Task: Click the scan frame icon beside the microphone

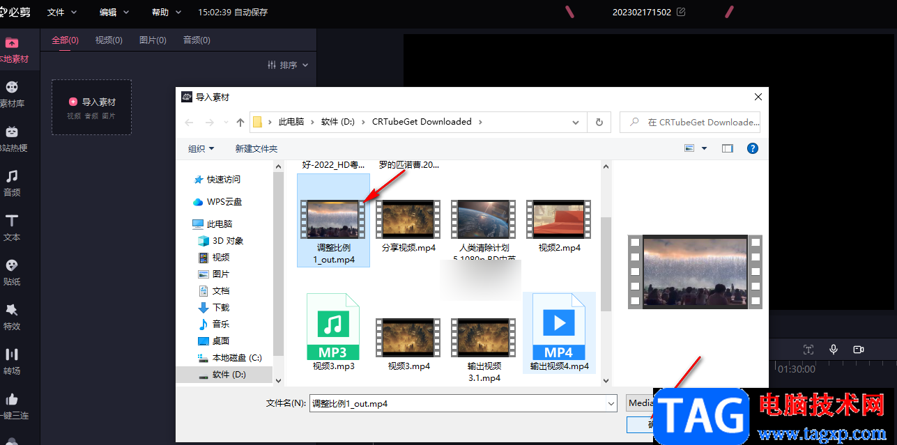Action: tap(808, 350)
